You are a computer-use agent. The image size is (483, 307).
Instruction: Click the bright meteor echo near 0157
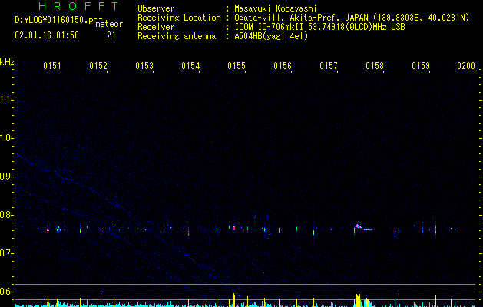pyautogui.click(x=358, y=226)
